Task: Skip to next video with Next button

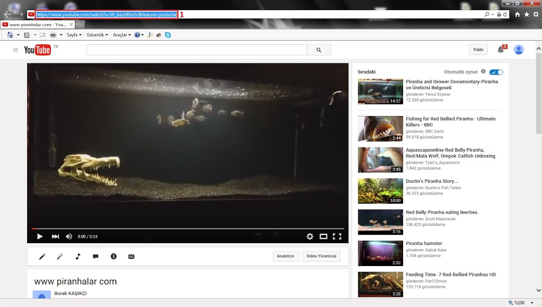Action: click(x=55, y=236)
